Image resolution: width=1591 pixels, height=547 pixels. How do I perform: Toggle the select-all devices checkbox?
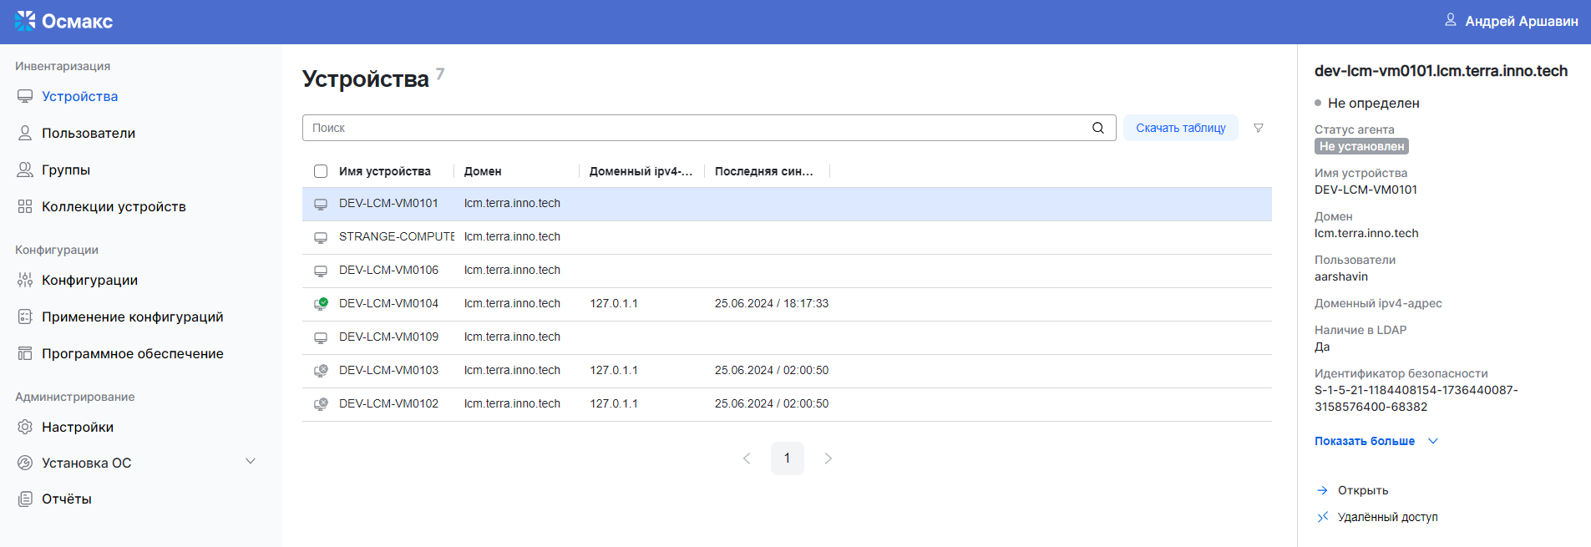tap(321, 171)
